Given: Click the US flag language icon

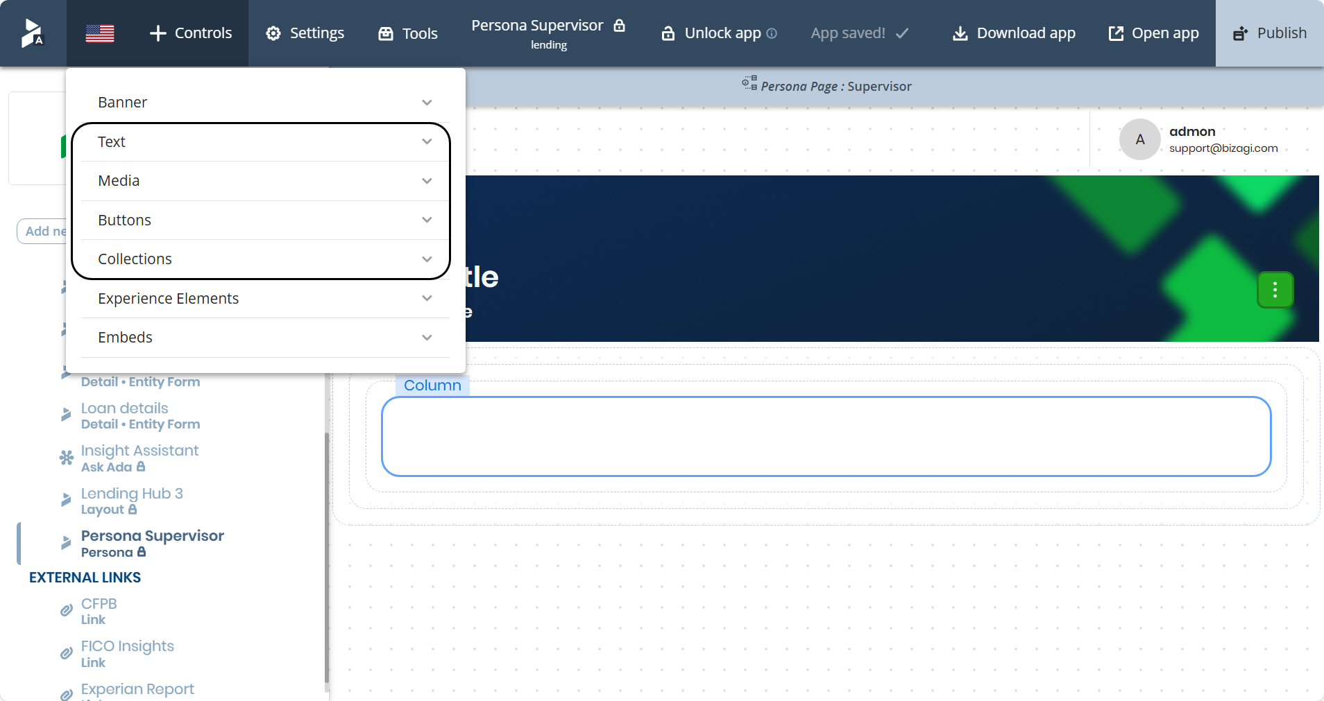Looking at the screenshot, I should [100, 33].
